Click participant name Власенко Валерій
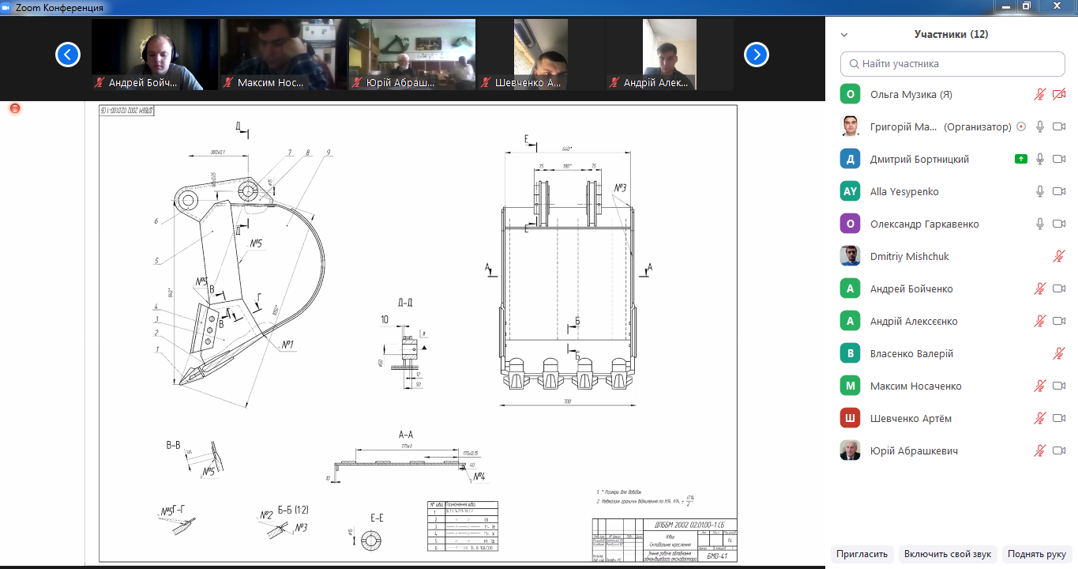Viewport: 1078px width, 569px height. pyautogui.click(x=911, y=353)
